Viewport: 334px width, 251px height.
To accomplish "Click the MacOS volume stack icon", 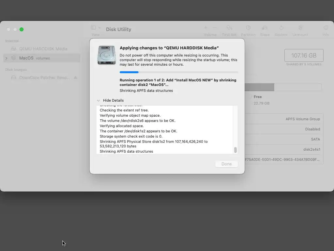I will [14, 58].
